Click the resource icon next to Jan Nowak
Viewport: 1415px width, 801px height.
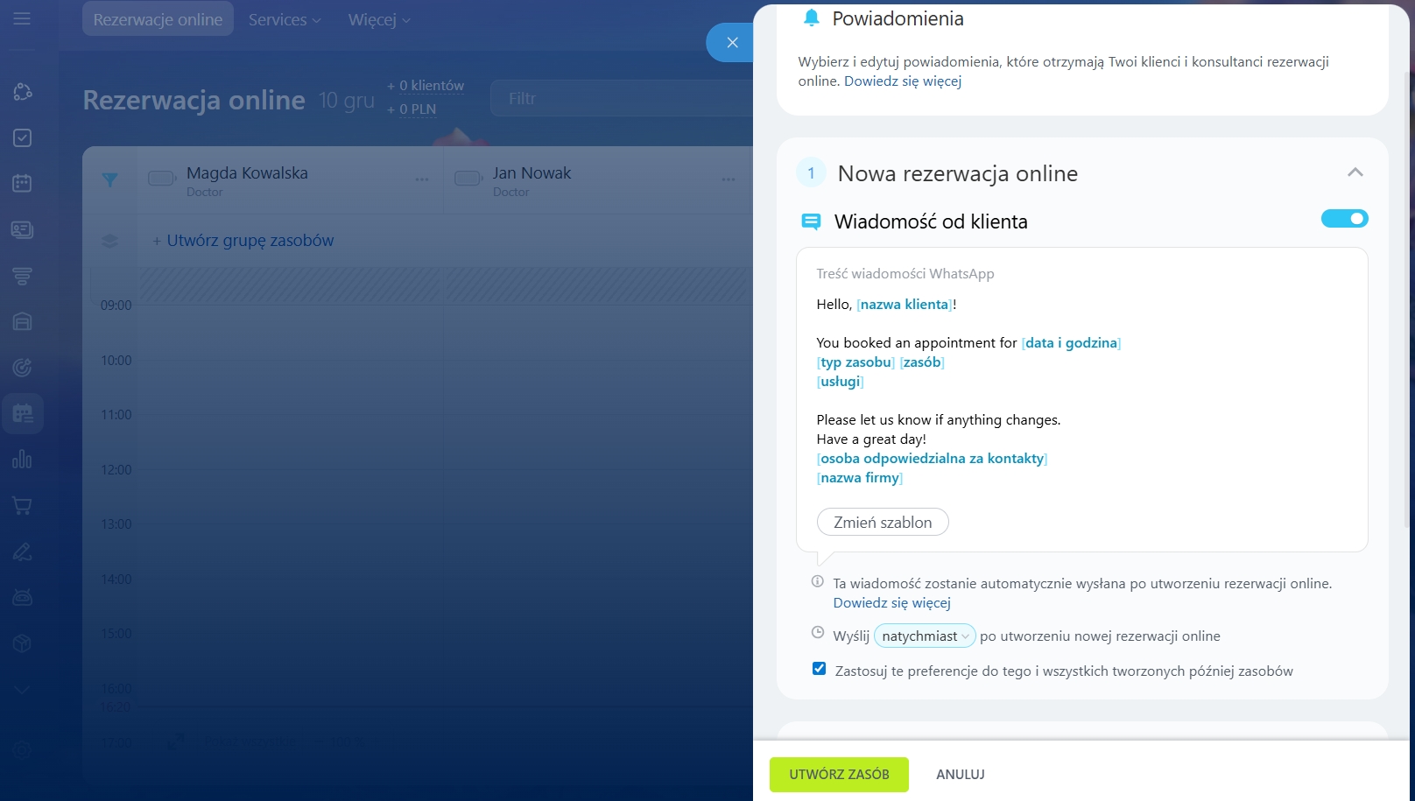(468, 179)
